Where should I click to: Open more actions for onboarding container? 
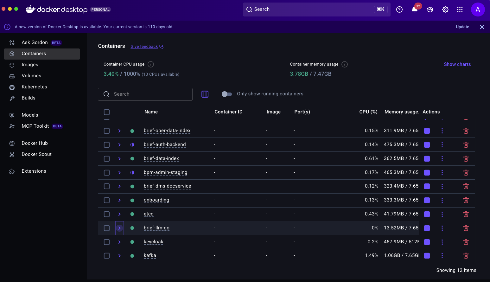pyautogui.click(x=442, y=200)
